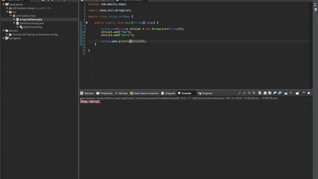Click the terminated ArrayListDemo launch description
The image size is (318, 179).
pos(179,98)
